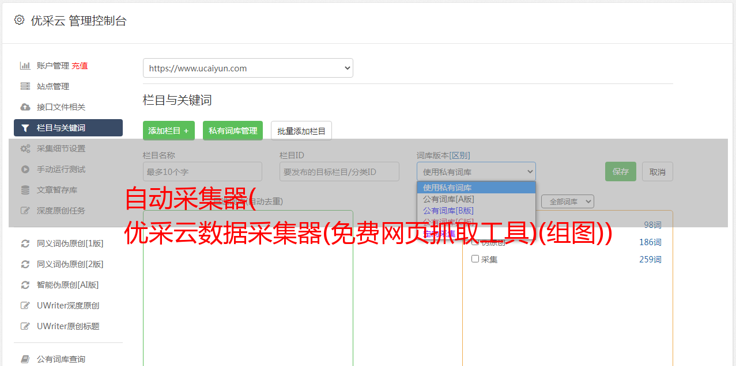Click the play icon beside 手动运行测试
Screen dimensions: 736x366
25,169
